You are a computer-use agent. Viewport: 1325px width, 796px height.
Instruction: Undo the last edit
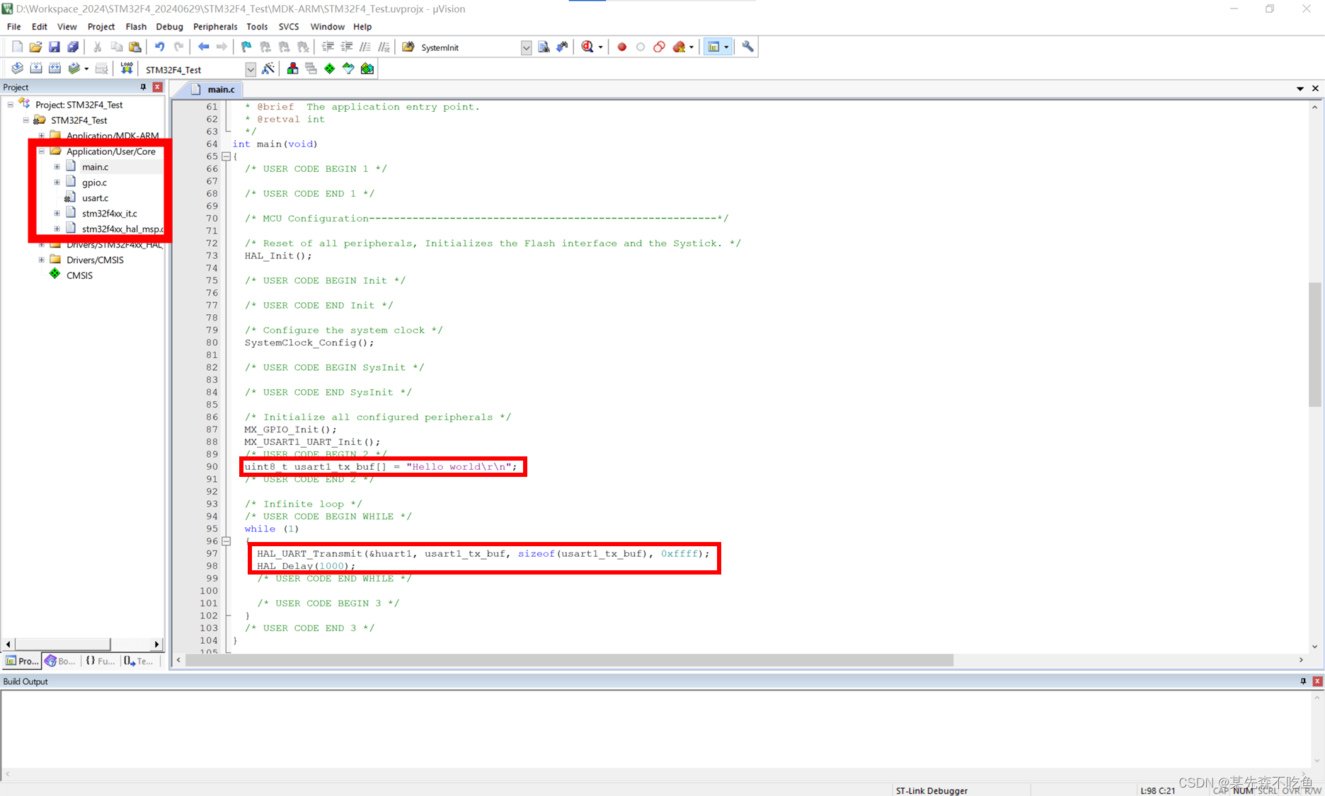(x=160, y=47)
